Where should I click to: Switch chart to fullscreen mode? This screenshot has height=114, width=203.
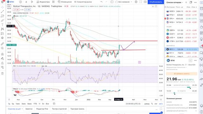click(141, 2)
